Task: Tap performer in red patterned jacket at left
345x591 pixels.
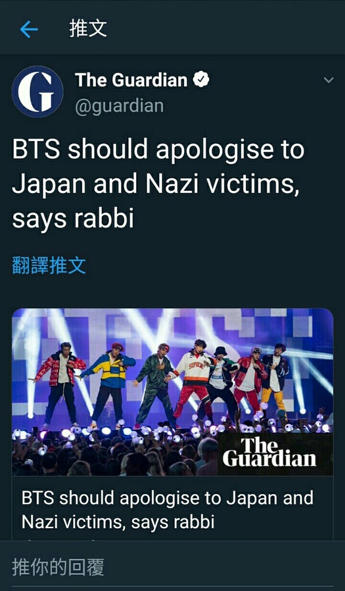Action: (x=60, y=384)
